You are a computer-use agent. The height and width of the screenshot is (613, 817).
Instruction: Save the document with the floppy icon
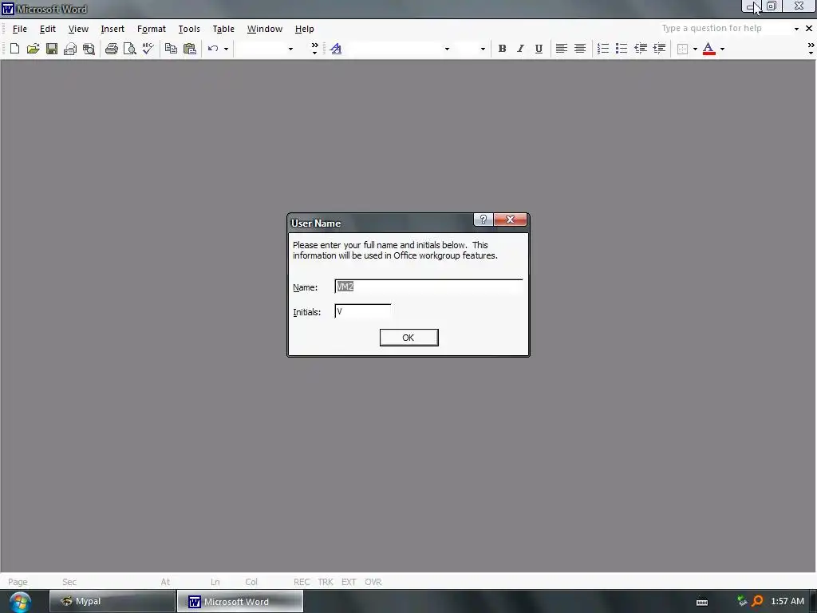coord(52,49)
